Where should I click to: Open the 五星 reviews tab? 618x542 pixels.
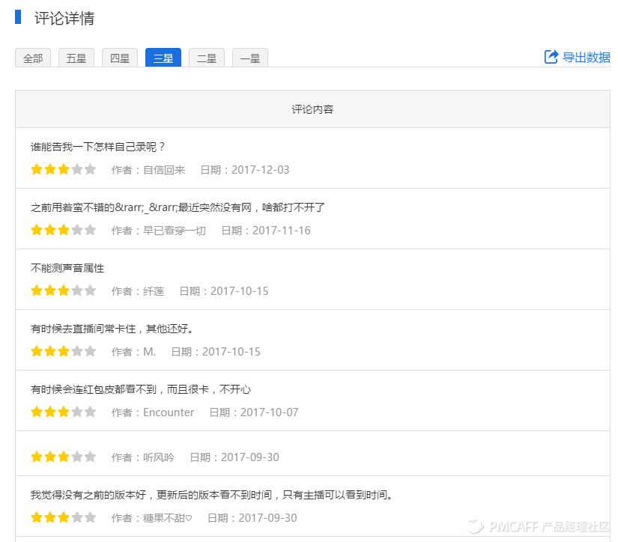tap(76, 58)
